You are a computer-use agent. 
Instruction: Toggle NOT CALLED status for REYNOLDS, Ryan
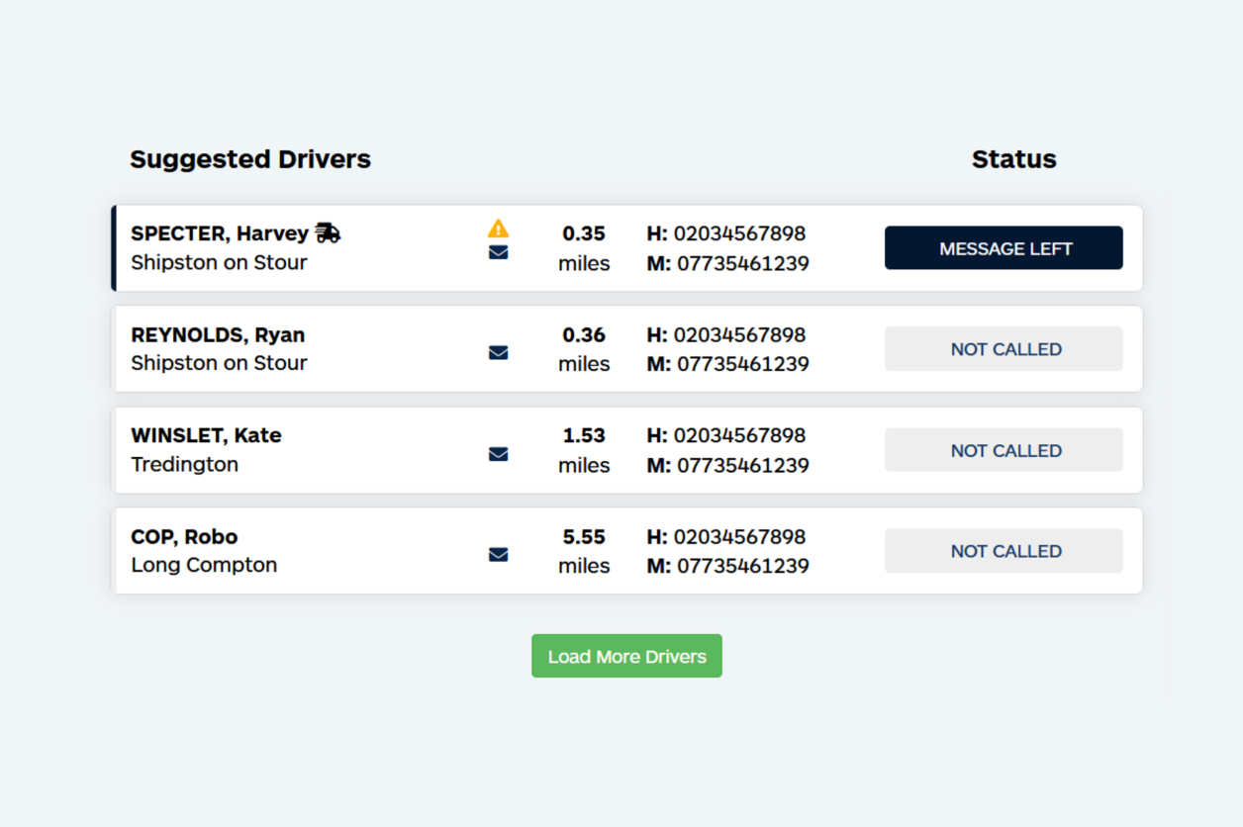click(x=1004, y=348)
